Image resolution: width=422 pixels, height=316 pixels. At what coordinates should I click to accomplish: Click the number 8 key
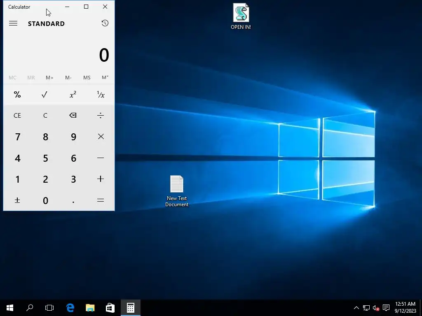point(45,137)
